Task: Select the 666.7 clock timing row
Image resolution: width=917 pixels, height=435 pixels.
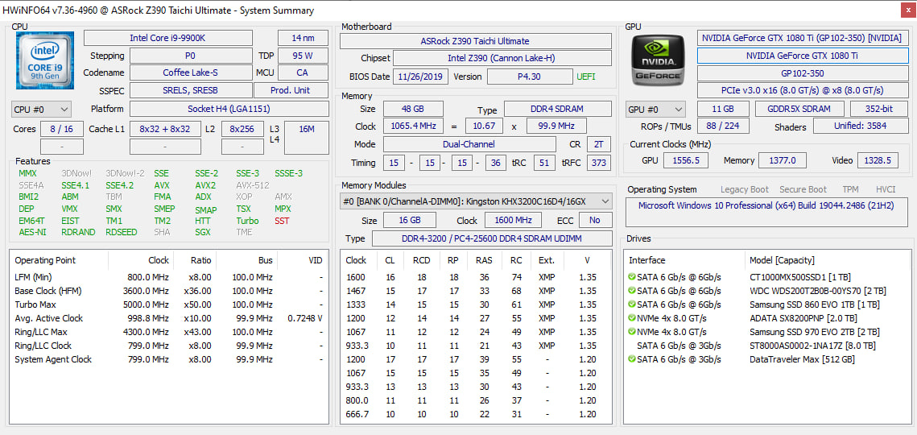Action: (x=476, y=415)
